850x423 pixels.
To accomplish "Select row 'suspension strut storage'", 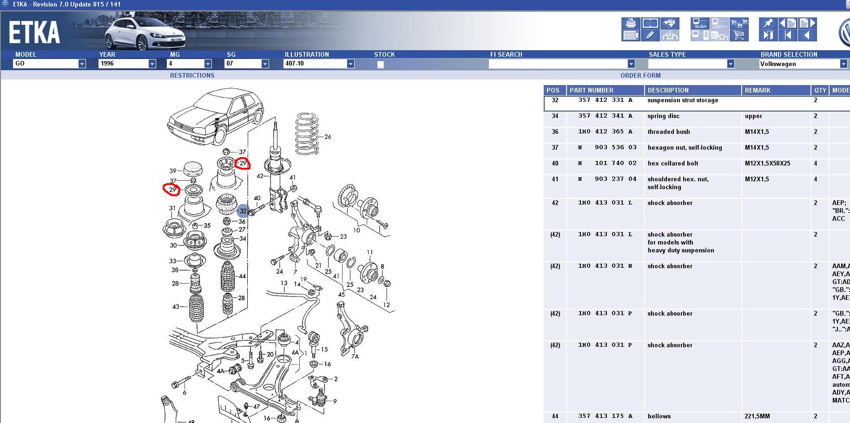I will click(697, 103).
